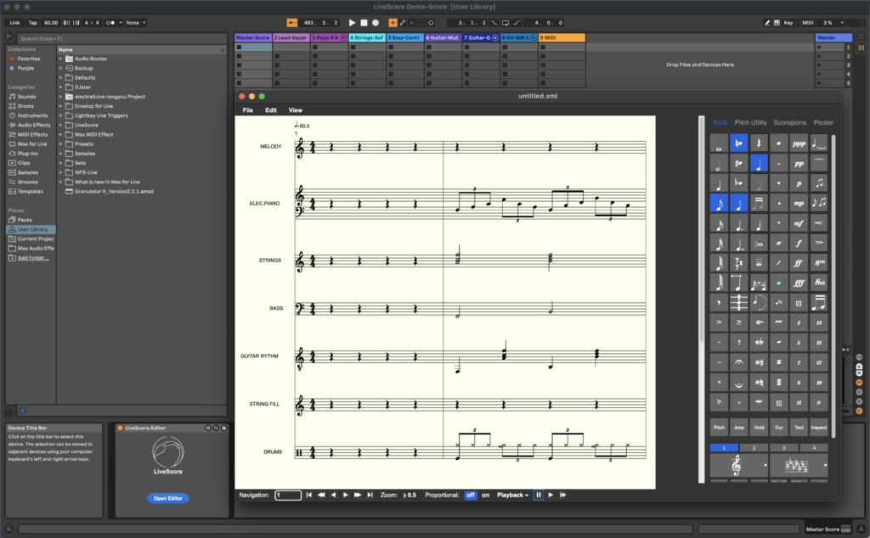Open the Playback dropdown in the navigation bar
Viewport: 870px width, 538px height.
coord(513,495)
